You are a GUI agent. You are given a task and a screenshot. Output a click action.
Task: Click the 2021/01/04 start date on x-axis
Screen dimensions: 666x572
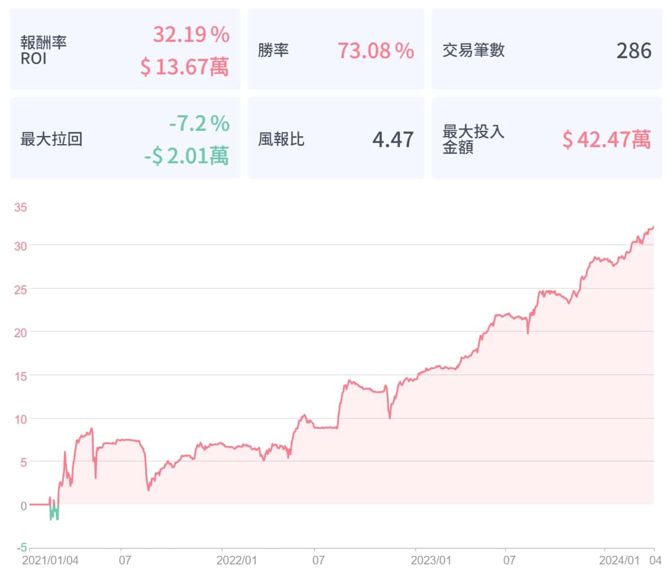tap(49, 561)
